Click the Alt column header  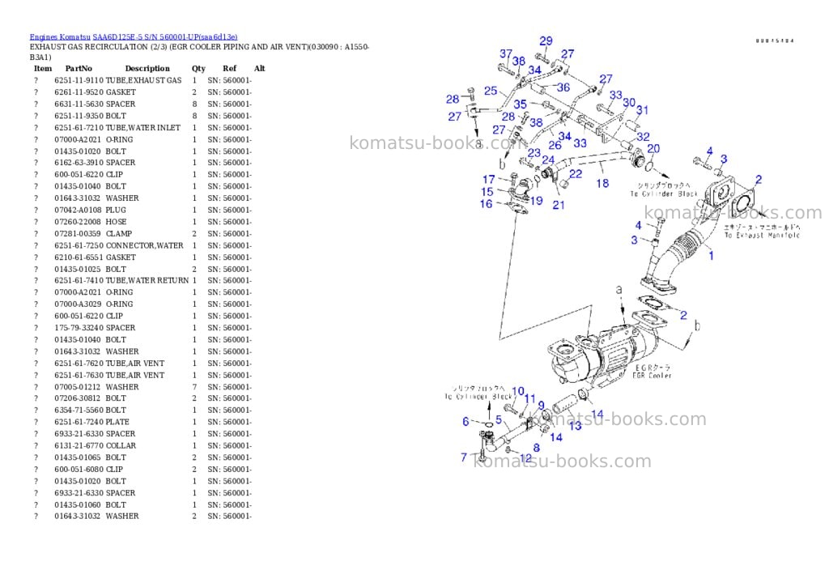coord(260,68)
